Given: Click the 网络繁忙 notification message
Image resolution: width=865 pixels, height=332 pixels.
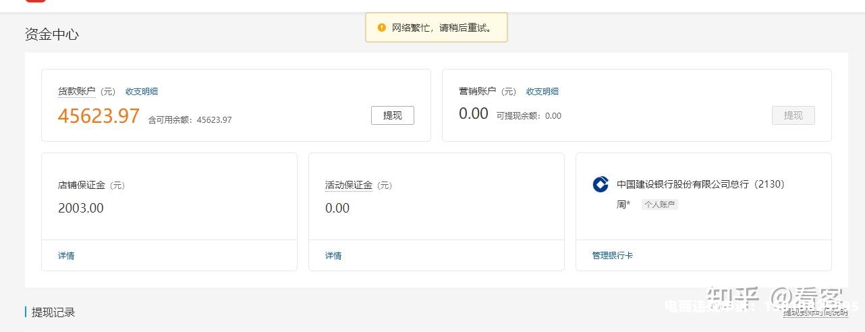Looking at the screenshot, I should pyautogui.click(x=442, y=28).
